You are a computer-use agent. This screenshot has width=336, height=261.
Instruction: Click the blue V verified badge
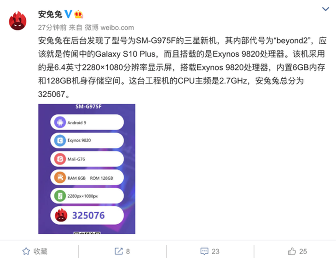pyautogui.click(x=68, y=14)
